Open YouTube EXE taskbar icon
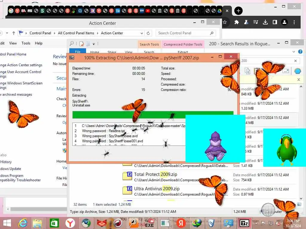The width and height of the screenshot is (306, 229). (149, 223)
